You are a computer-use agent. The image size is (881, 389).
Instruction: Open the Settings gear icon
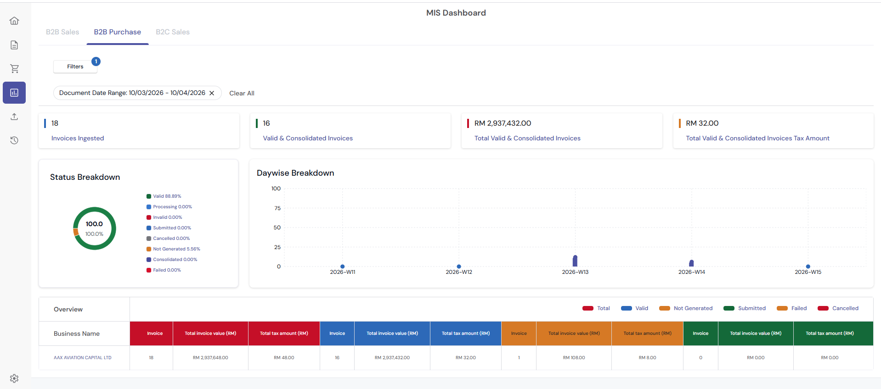(x=14, y=378)
